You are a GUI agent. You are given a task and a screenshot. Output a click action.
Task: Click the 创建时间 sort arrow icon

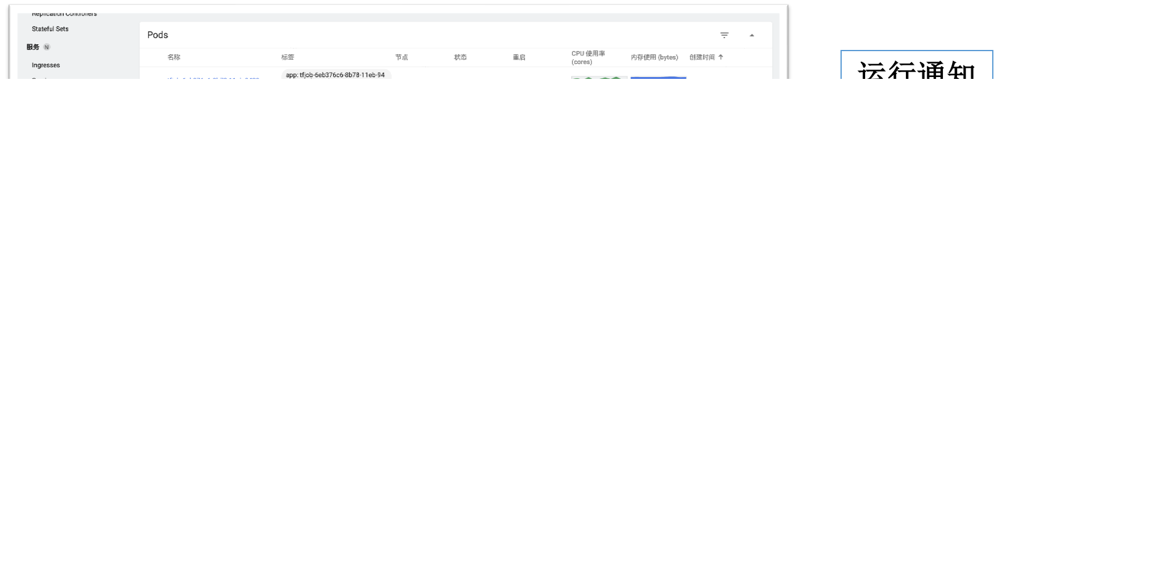[x=721, y=57]
